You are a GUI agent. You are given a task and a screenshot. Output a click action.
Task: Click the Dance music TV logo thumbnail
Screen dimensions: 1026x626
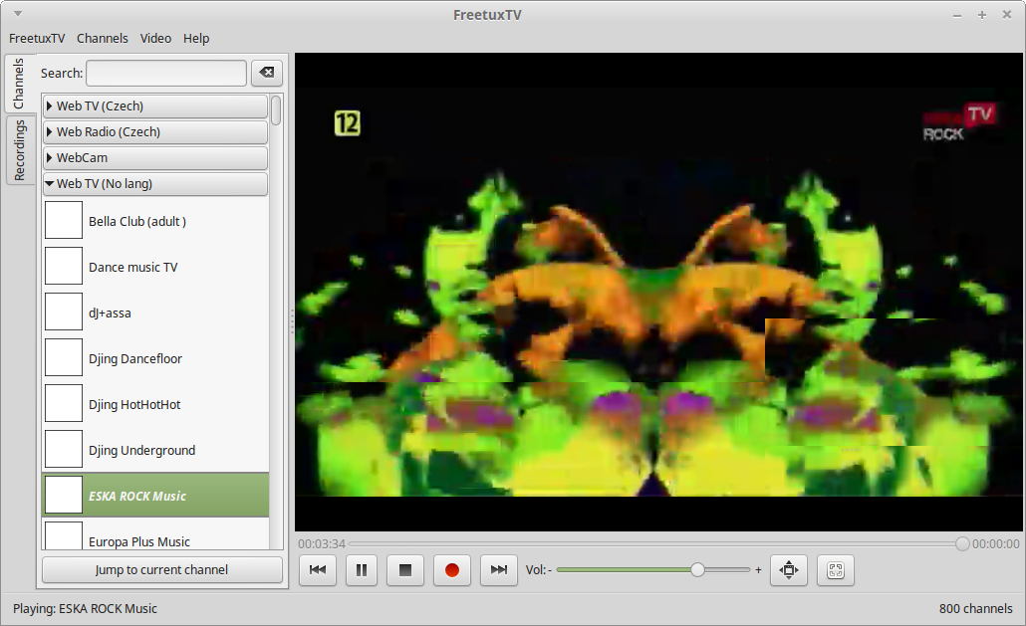(64, 266)
